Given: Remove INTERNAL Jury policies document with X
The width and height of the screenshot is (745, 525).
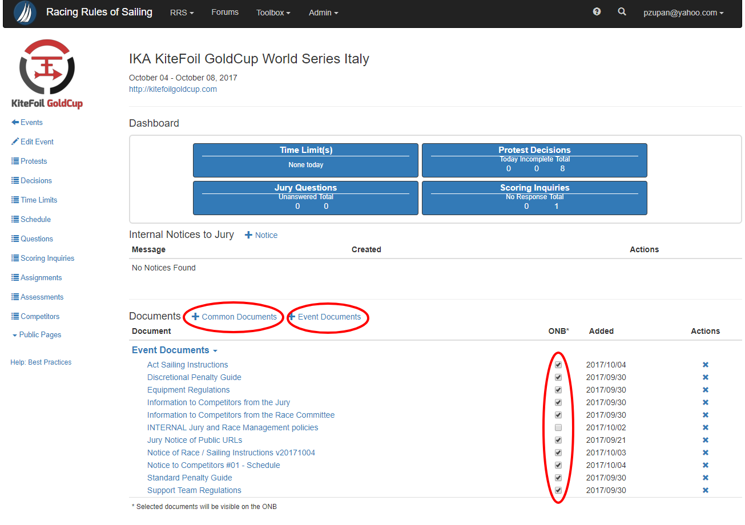Looking at the screenshot, I should point(705,427).
